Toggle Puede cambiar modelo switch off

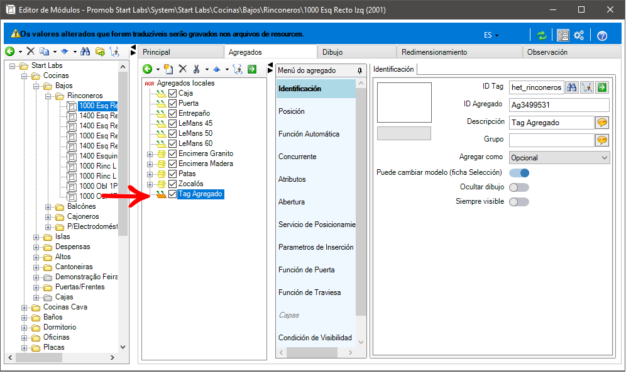coord(519,173)
